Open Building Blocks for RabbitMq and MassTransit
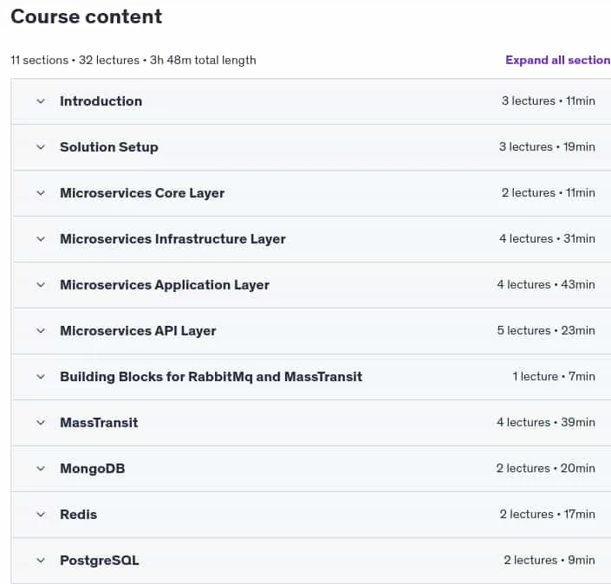The image size is (611, 584). 211,377
